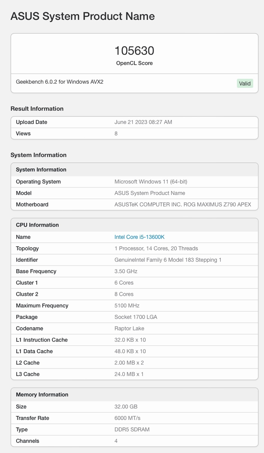Select the 105630 OpenCL score number
The width and height of the screenshot is (264, 453).
click(134, 50)
